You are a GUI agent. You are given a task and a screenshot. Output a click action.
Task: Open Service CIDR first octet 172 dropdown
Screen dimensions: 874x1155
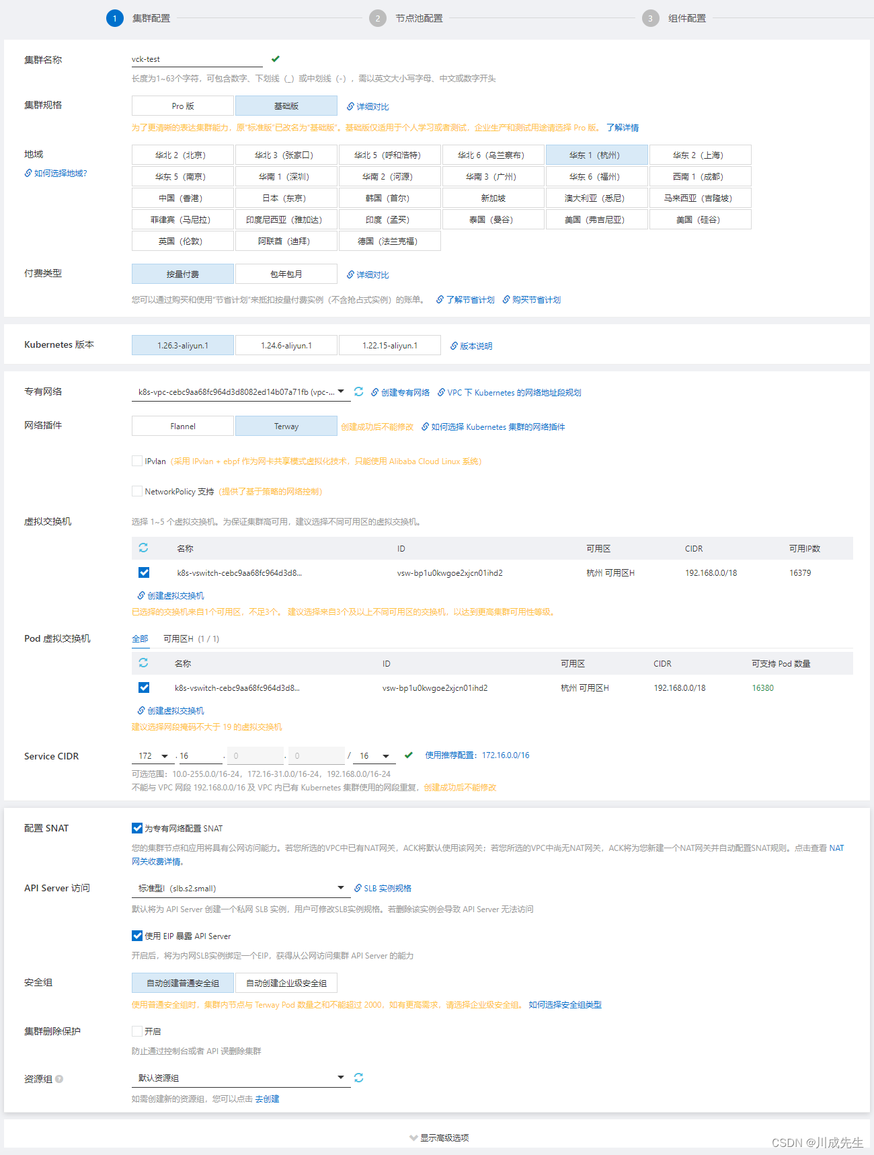153,756
